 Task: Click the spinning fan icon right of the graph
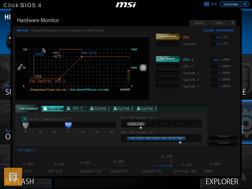click(x=143, y=67)
